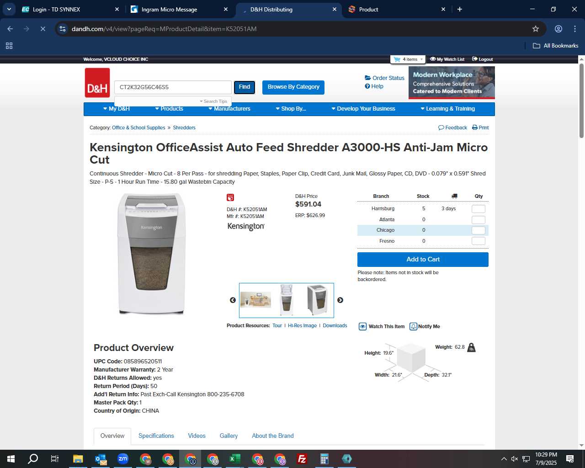Open the tab search dropdown arrow
The image size is (585, 468).
pos(9,9)
